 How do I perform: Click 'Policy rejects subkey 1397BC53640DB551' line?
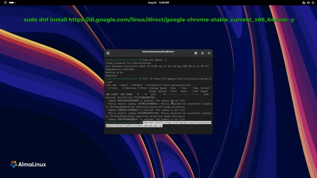point(158,105)
